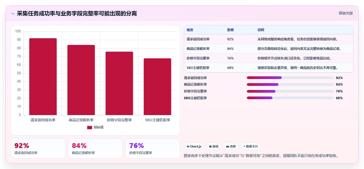Click the 84% value in the table
The image size is (364, 169).
[x=230, y=49]
